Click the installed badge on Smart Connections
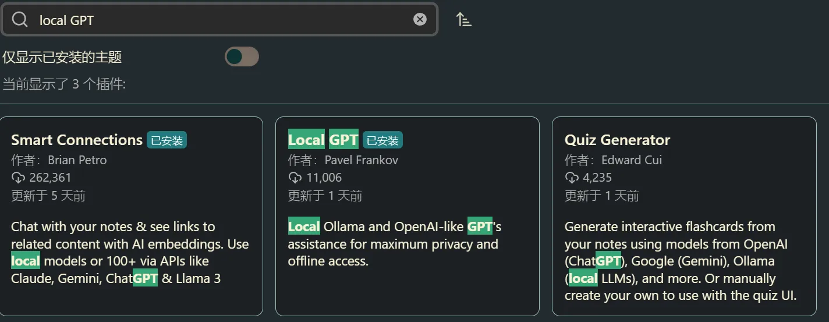Image resolution: width=829 pixels, height=322 pixels. click(x=166, y=140)
